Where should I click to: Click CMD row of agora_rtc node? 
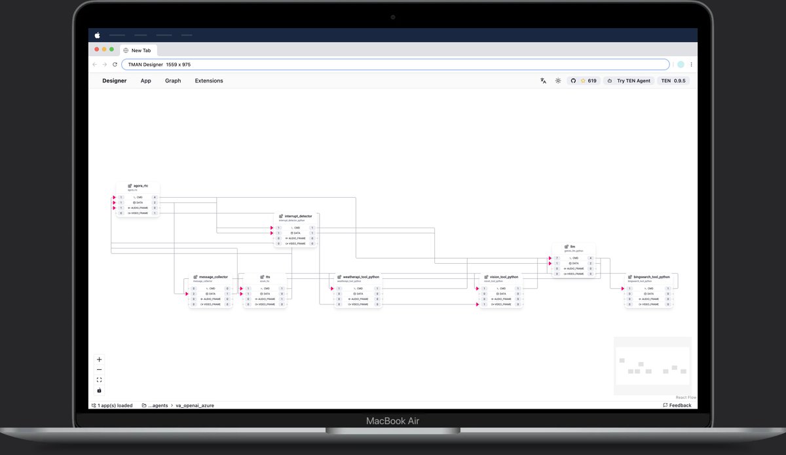point(138,197)
